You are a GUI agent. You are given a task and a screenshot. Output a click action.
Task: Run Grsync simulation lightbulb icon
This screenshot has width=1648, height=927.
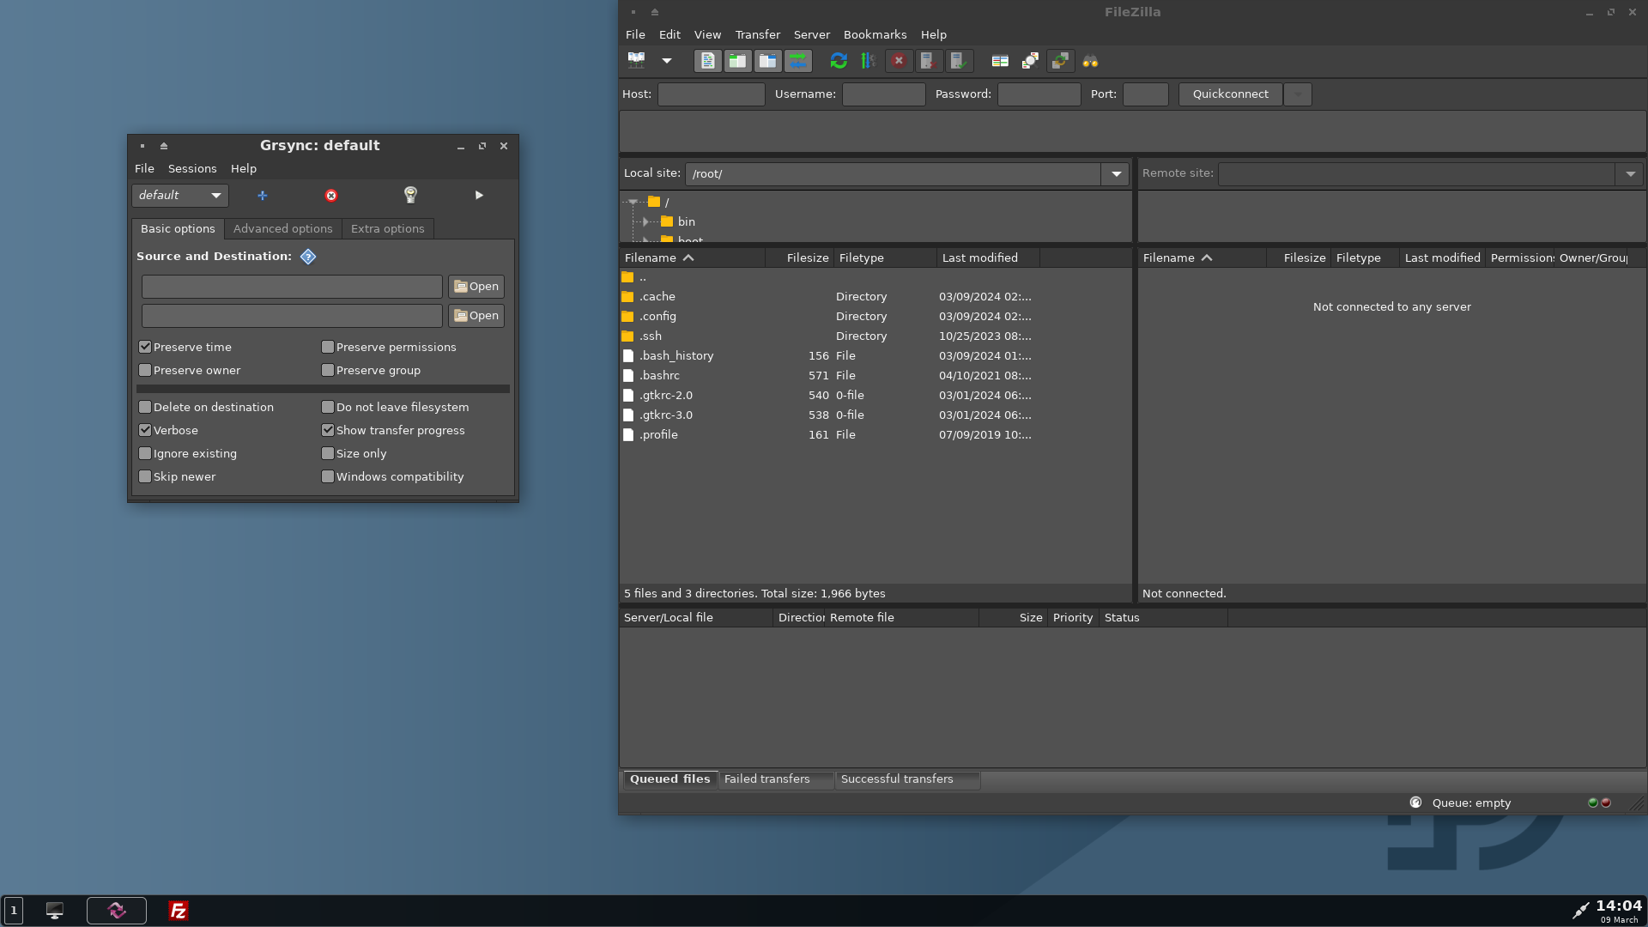(410, 196)
